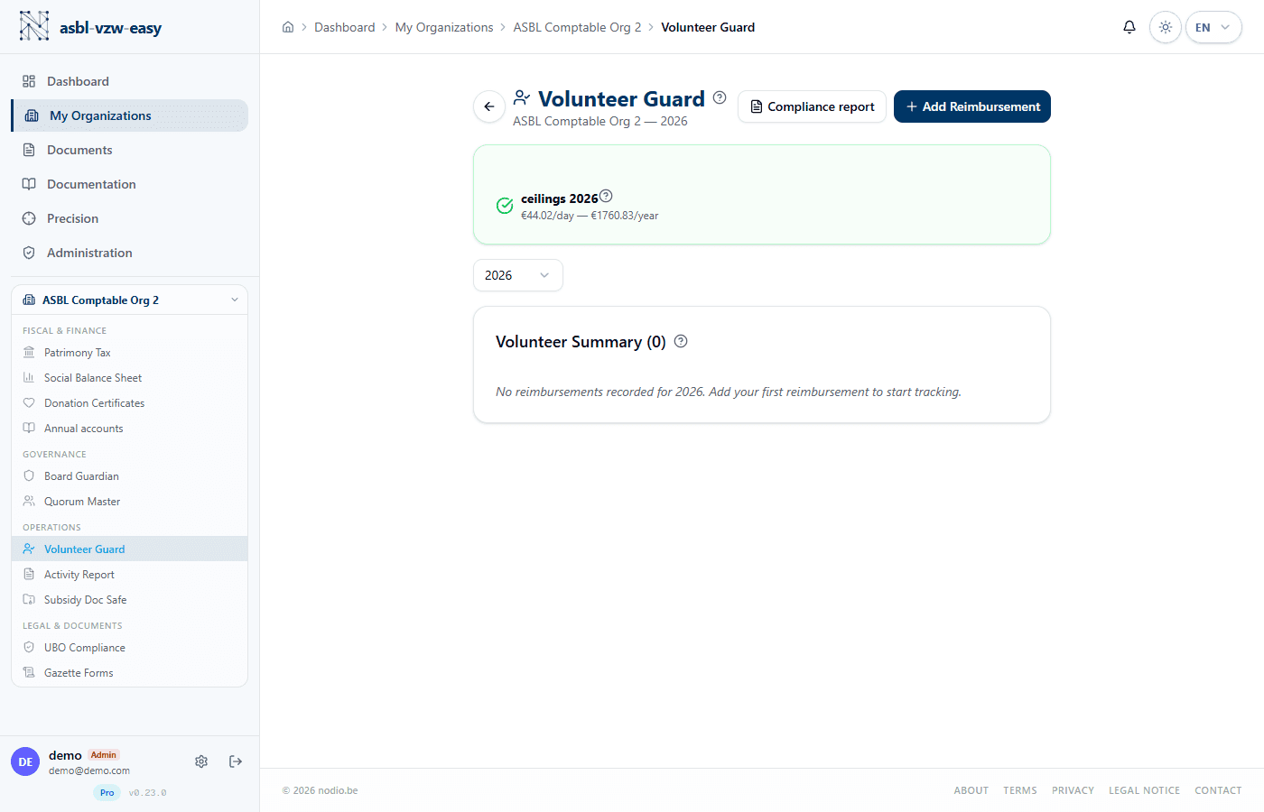The width and height of the screenshot is (1264, 812).
Task: Open the Compliance report
Action: [x=812, y=106]
